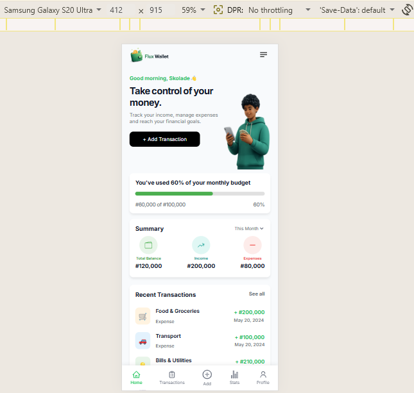The width and height of the screenshot is (414, 393).
Task: Open the Save-Data default dropdown
Action: coord(357,10)
